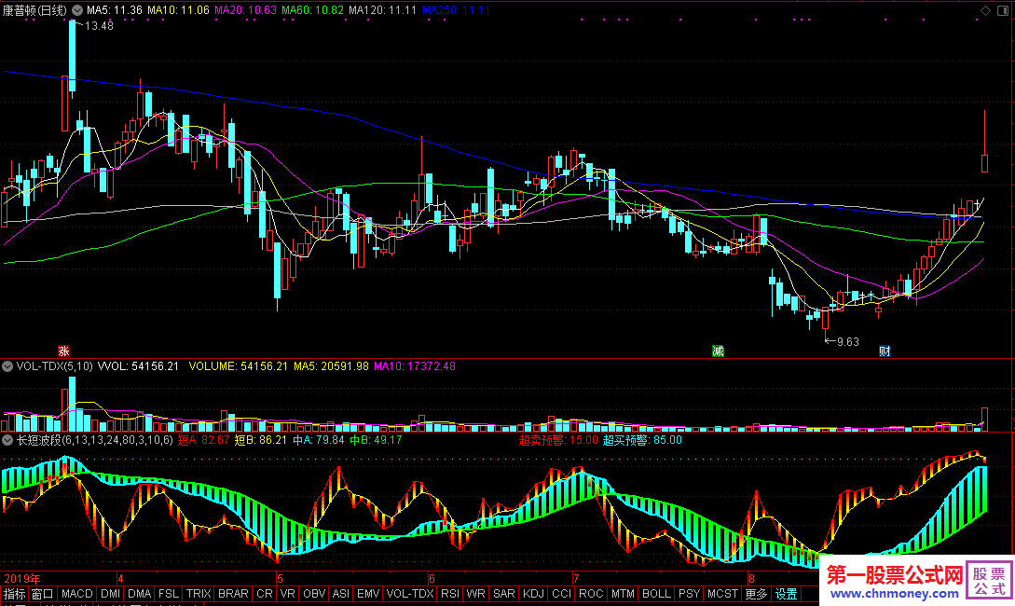Click the 康普顿(日线) chart title

[34, 10]
